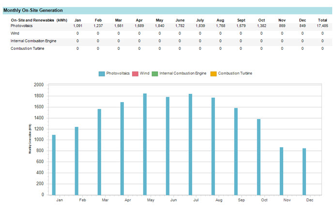This screenshot has height=209, width=336.
Task: Click the May column header
Action: click(x=159, y=20)
